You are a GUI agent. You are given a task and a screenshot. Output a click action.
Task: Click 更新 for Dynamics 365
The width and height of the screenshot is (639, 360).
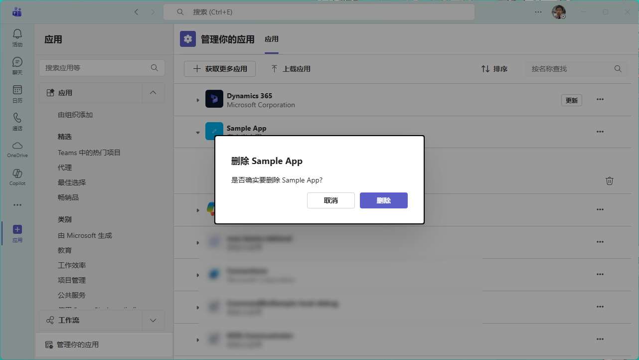pyautogui.click(x=572, y=100)
